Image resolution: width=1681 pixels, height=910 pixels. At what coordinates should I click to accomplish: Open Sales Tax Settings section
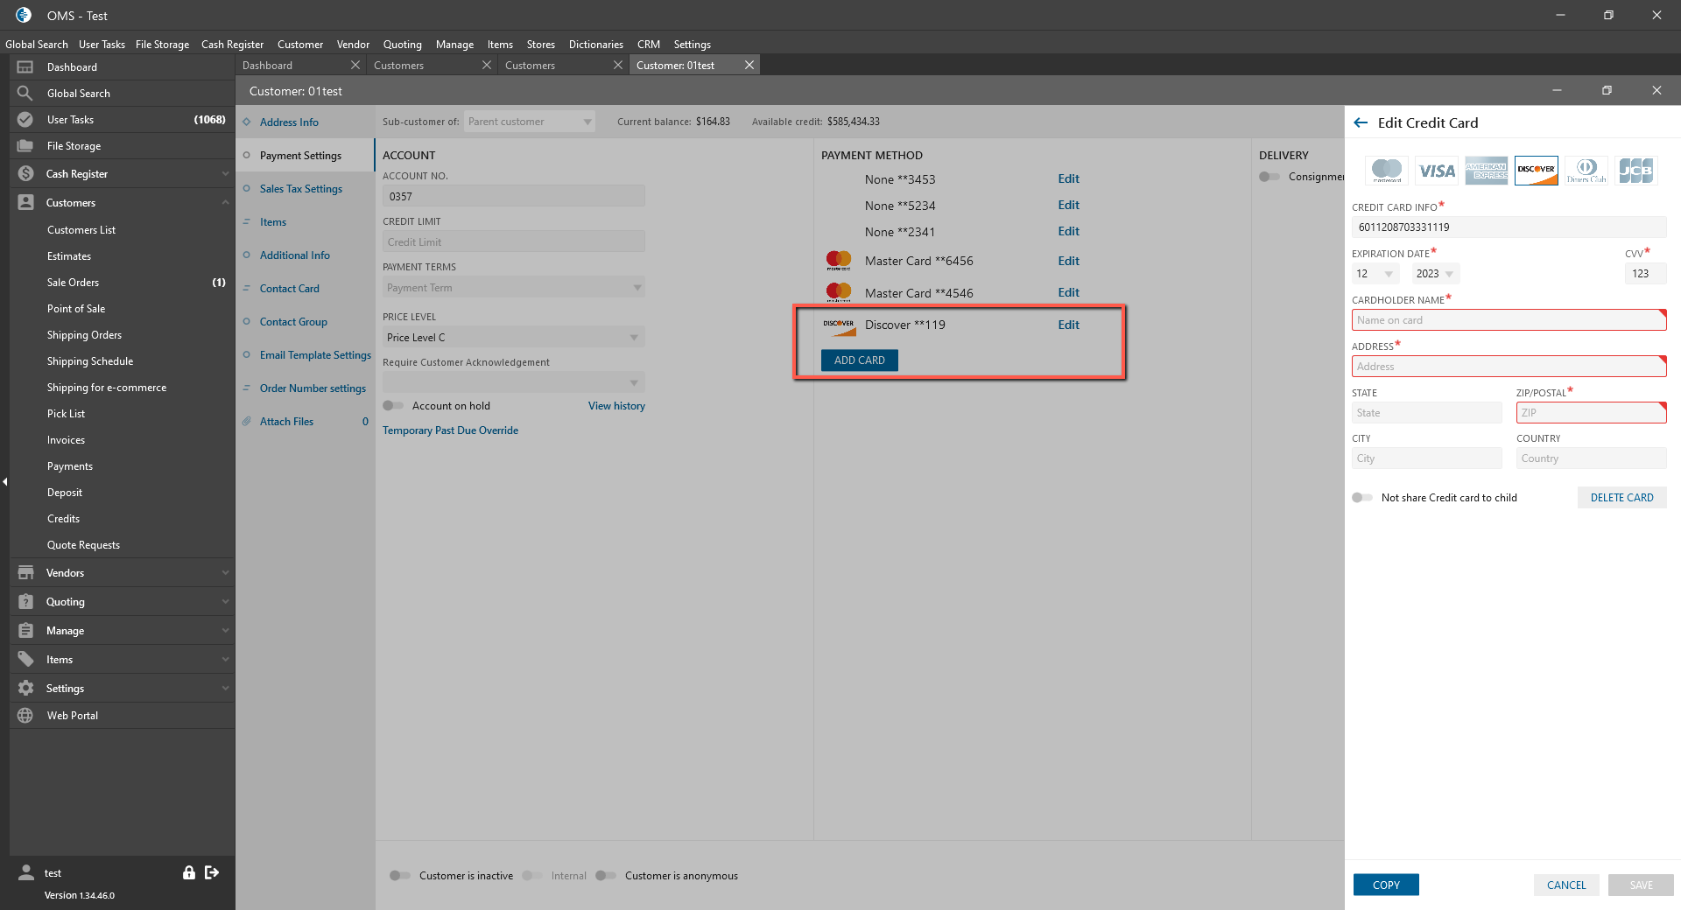pos(301,189)
